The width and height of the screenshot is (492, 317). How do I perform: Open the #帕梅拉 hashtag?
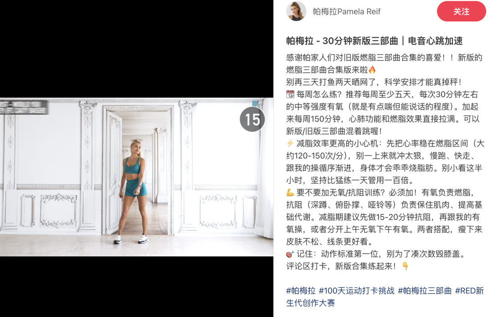[x=301, y=291]
